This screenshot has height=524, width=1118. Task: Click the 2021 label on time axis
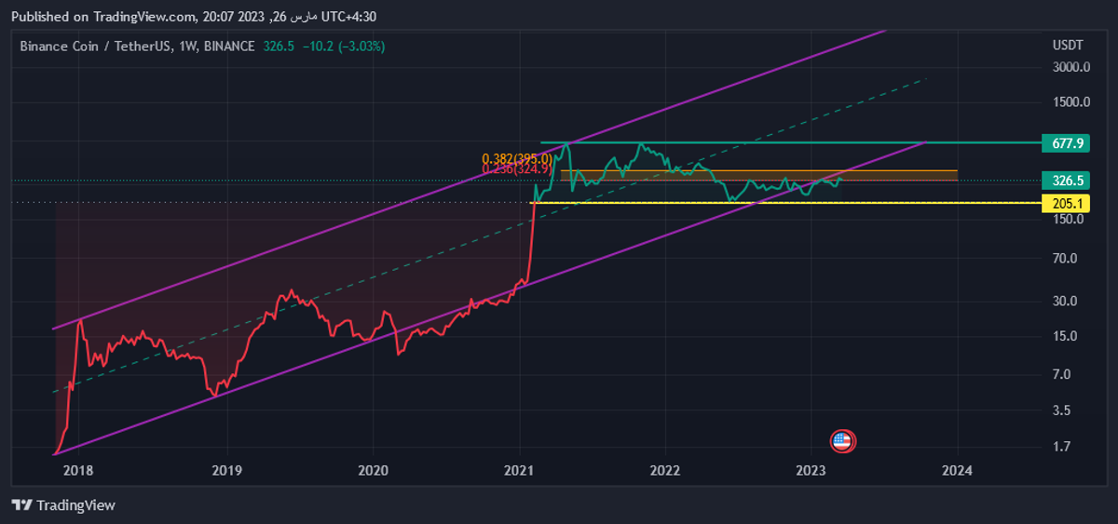[519, 471]
